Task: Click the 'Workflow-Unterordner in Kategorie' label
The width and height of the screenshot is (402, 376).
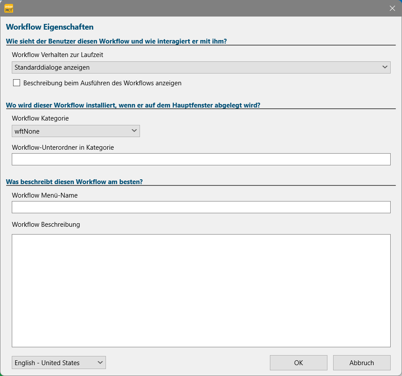Action: [63, 148]
